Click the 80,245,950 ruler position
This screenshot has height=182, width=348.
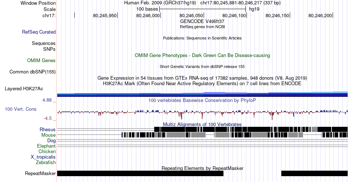pyautogui.click(x=105, y=15)
